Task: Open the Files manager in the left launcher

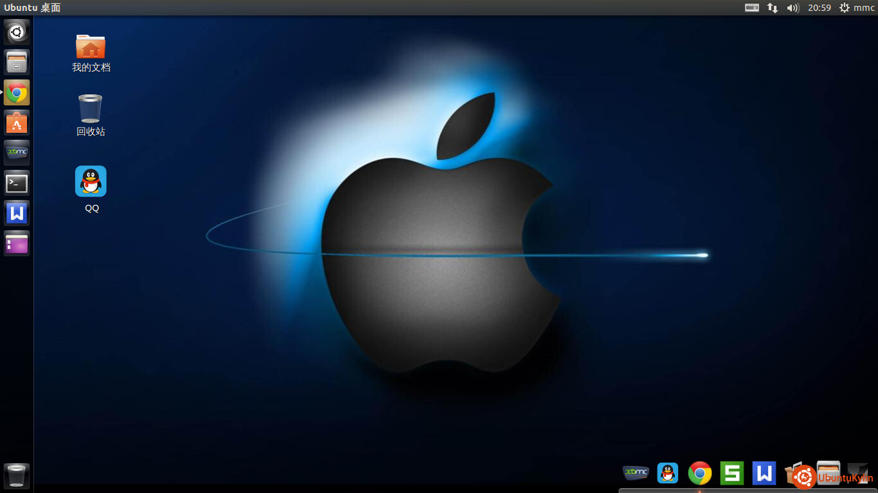Action: (x=17, y=62)
